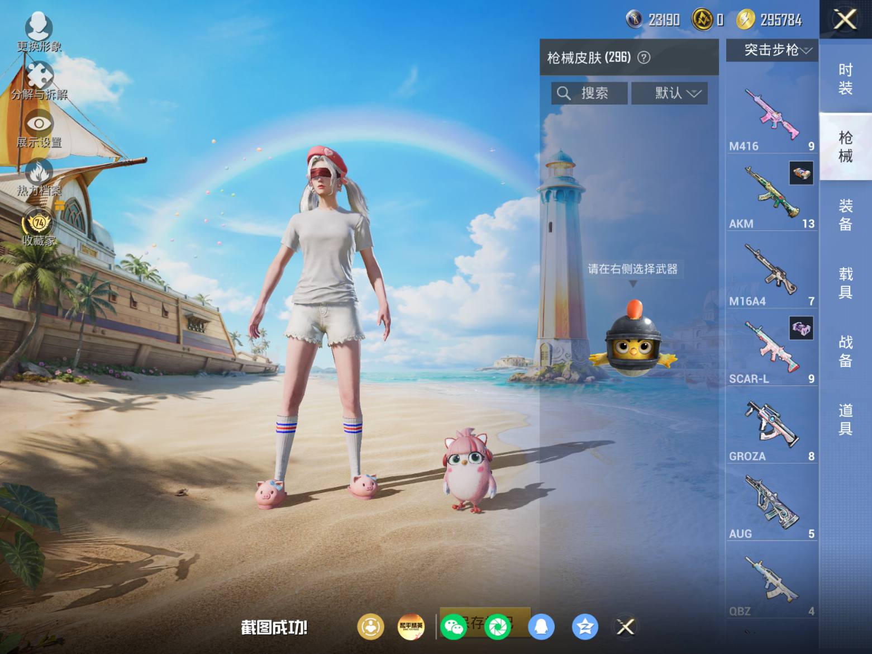Click the help icon beside 枪械皮肤
This screenshot has width=872, height=654.
(644, 58)
